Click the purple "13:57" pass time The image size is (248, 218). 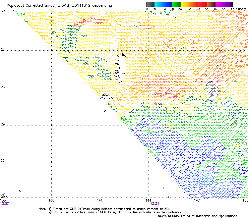point(4,204)
